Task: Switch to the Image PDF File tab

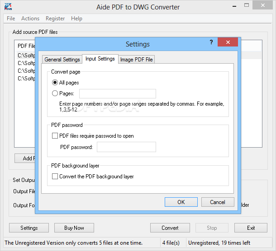Action: point(136,60)
